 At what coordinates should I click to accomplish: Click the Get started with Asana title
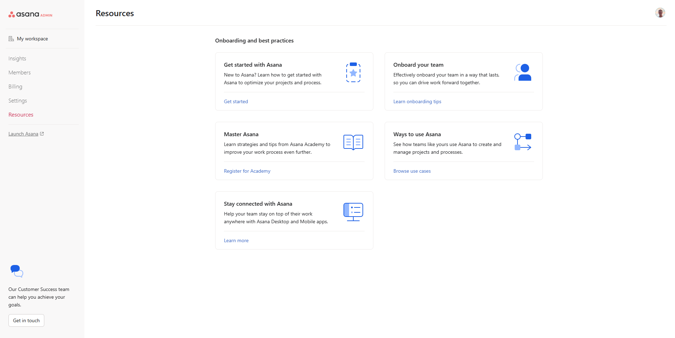[x=253, y=65]
